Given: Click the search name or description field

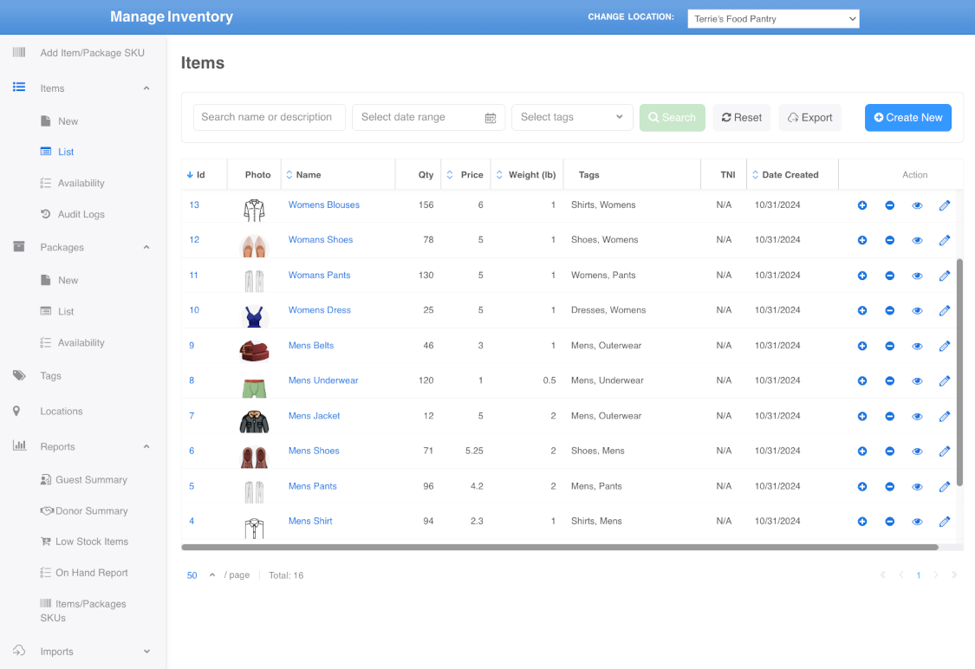Looking at the screenshot, I should [269, 117].
